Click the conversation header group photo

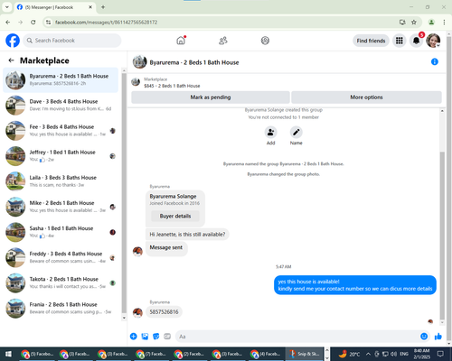[139, 62]
